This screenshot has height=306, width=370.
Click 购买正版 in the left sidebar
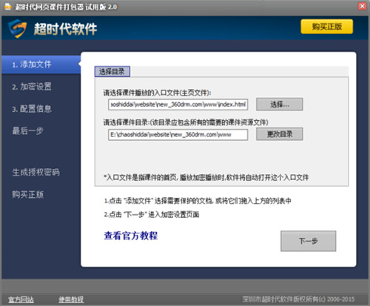28,194
